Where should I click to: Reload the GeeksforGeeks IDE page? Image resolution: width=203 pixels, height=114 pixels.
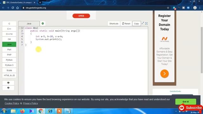click(x=13, y=8)
